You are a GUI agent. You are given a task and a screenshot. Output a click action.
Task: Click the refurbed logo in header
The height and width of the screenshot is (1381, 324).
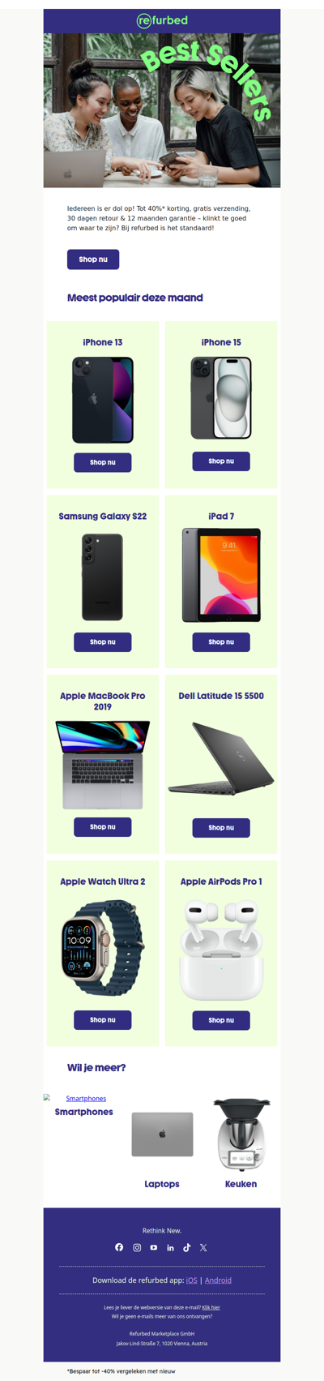162,20
